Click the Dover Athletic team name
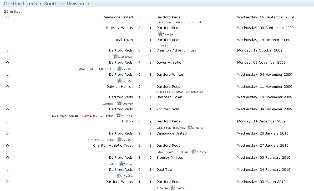314x191 pixels. [x=169, y=63]
